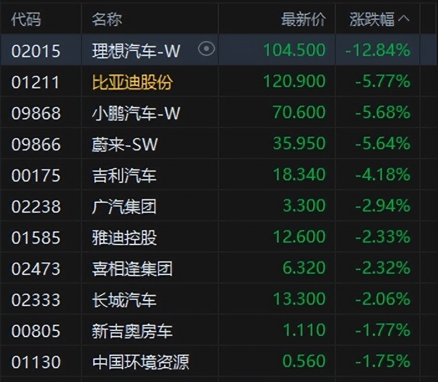438x382 pixels.
Task: Open 蔚来-SW stock
Action: (125, 144)
